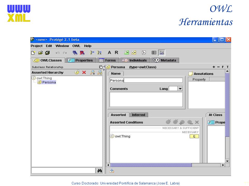
Task: Click the blue download arrow icon at the bottom
Action: point(112,171)
